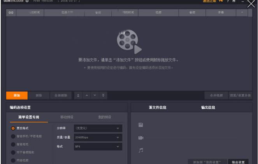The image size is (258, 164).
Task: Open the settings gear beside the GOM Encoder logo
Action: coord(27,1)
